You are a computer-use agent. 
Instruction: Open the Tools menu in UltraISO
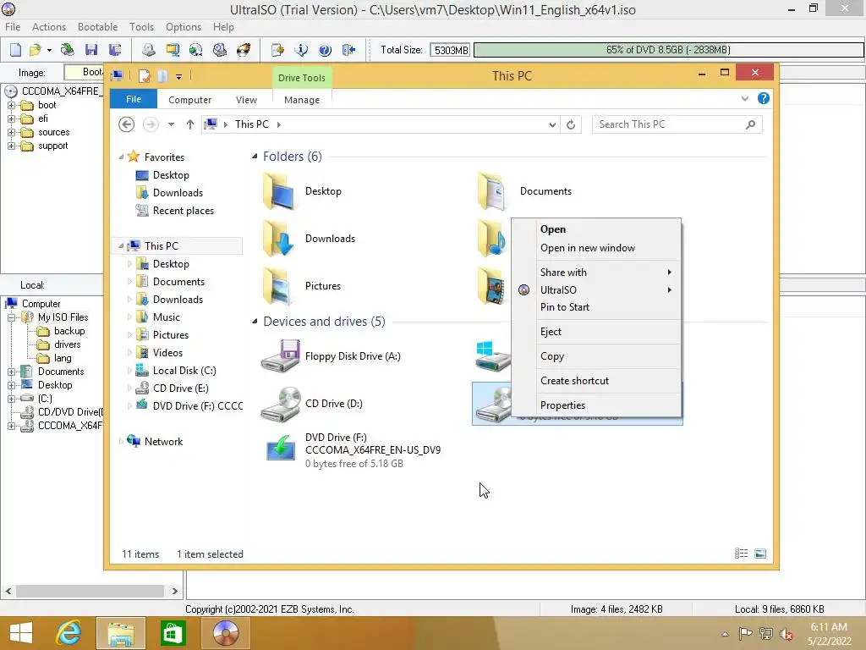point(141,26)
